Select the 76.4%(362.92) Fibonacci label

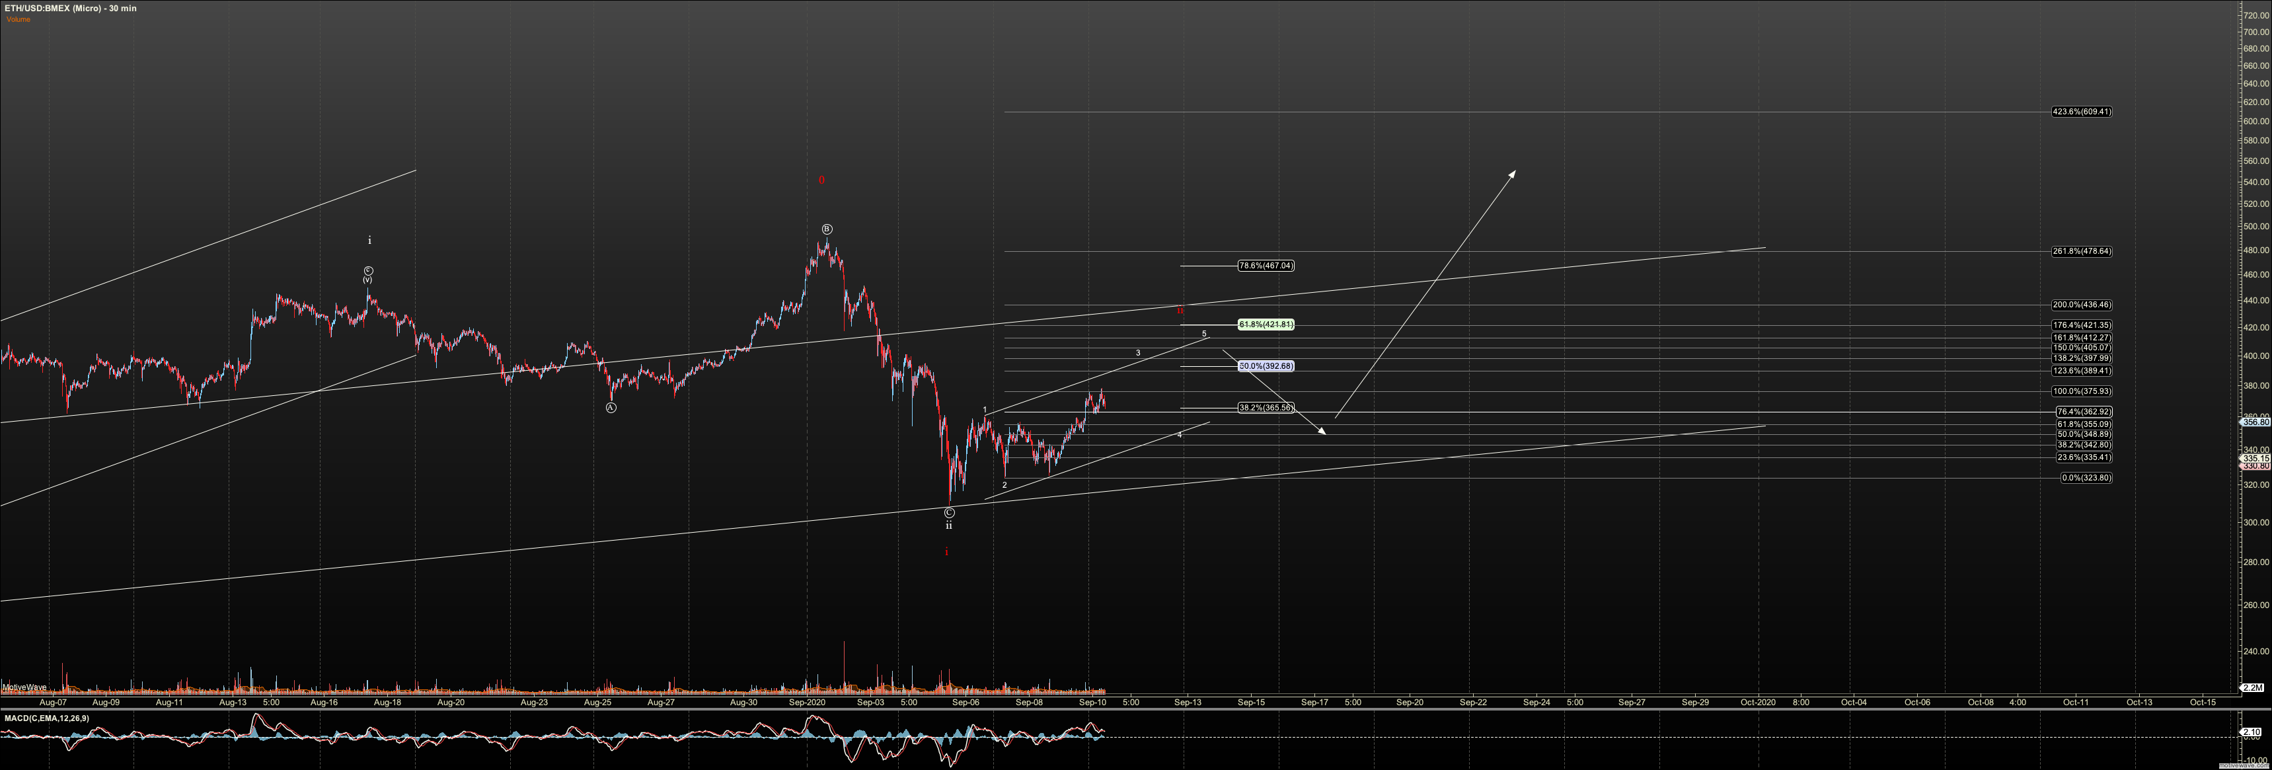coord(2084,412)
